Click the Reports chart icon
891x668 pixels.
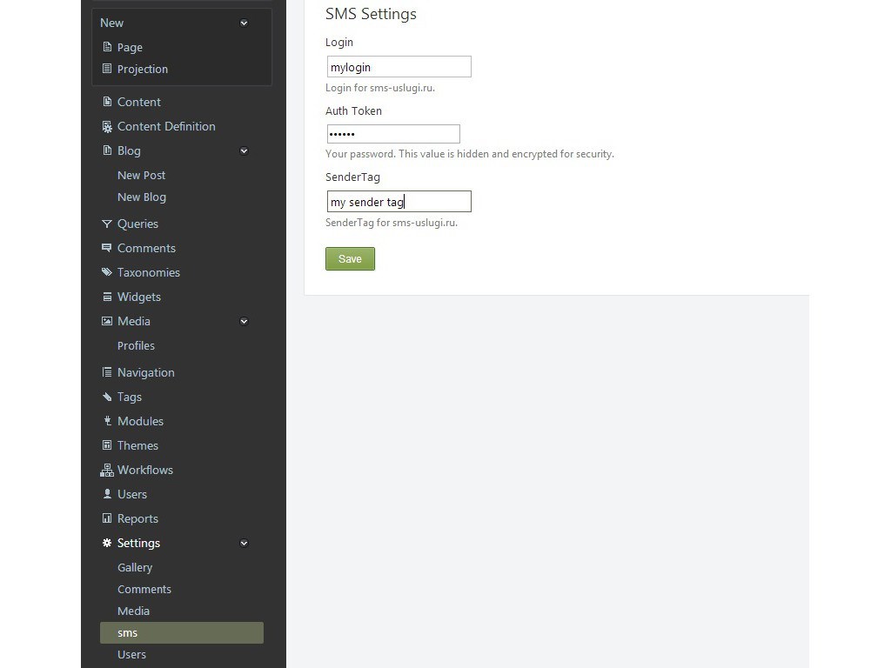coord(107,518)
